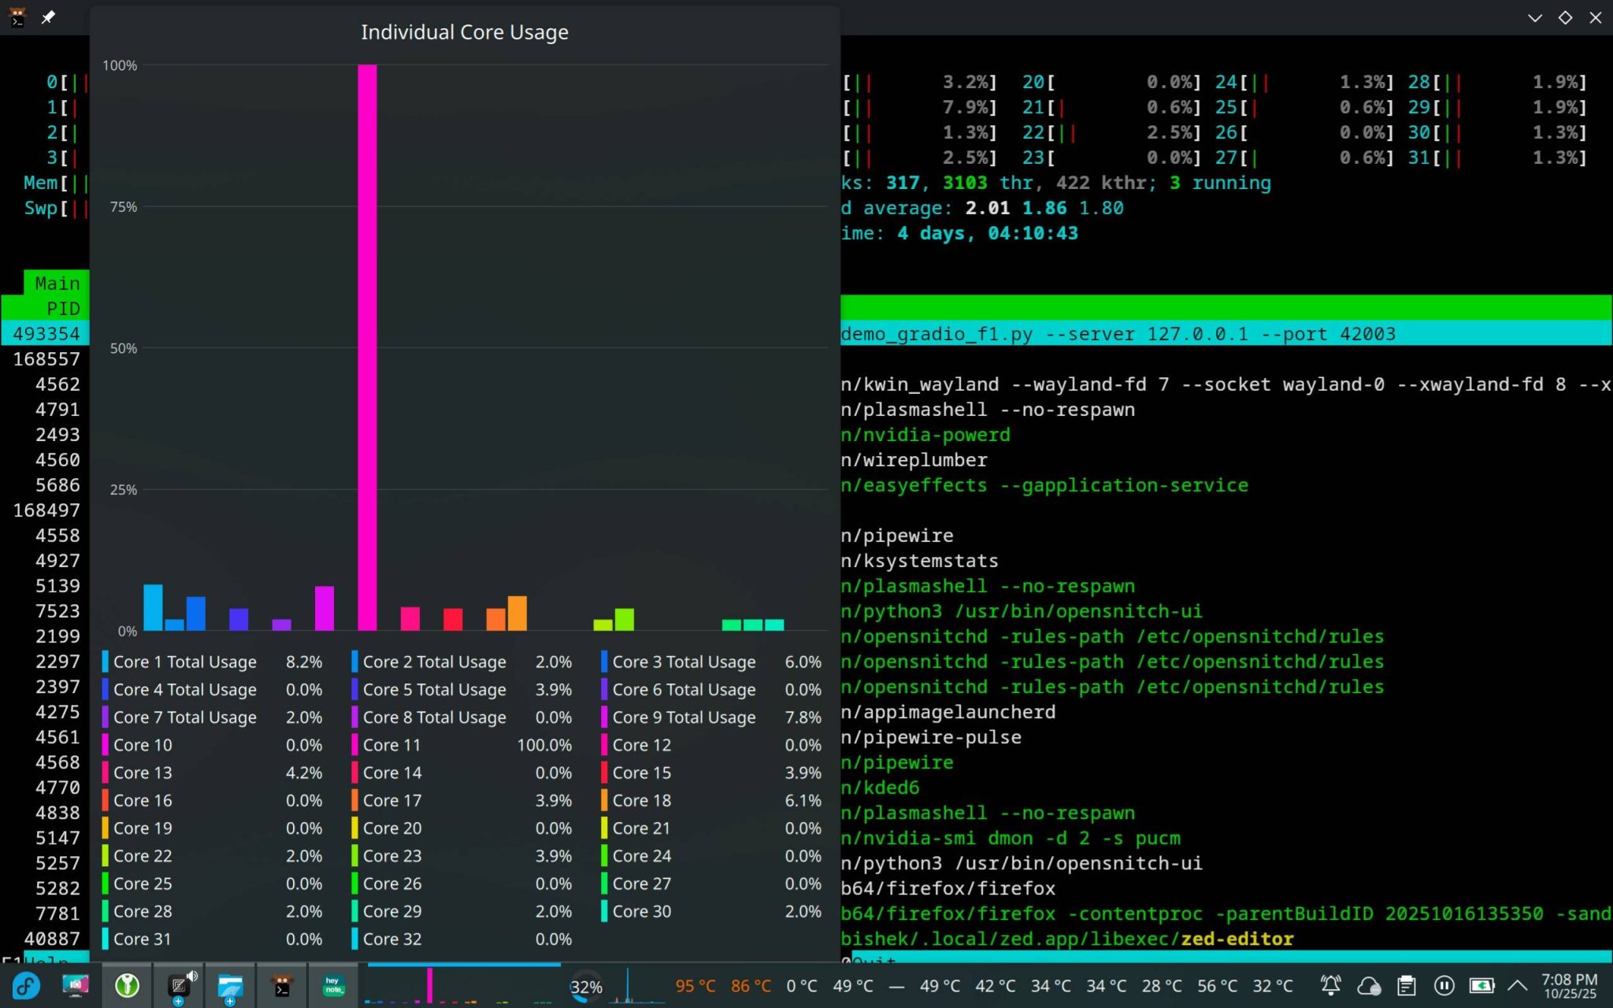Viewport: 1613px width, 1008px height.
Task: Switch to the Zed editor taskbar entry
Action: [180, 985]
